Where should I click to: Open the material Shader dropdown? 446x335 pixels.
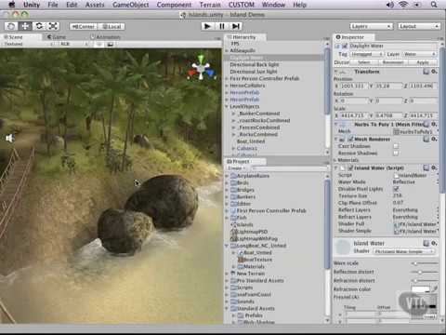coord(404,251)
